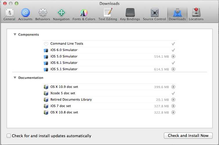
Task: Select the iOS 6.0 Simulator label
Action: click(64, 50)
